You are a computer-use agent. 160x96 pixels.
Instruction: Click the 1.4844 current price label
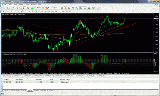(156, 19)
